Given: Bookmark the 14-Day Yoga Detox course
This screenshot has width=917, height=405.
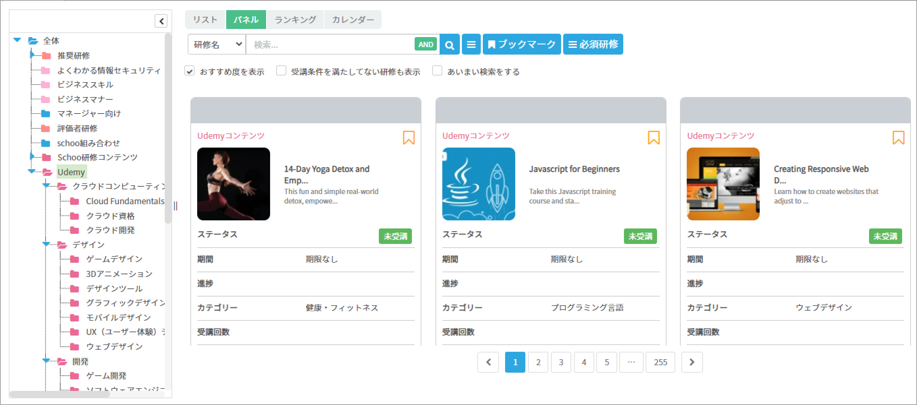Looking at the screenshot, I should (x=408, y=137).
